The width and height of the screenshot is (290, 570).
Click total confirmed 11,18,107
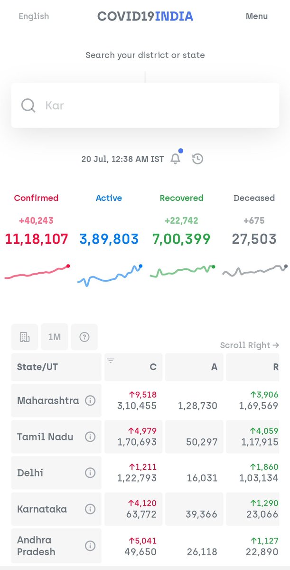pyautogui.click(x=37, y=239)
